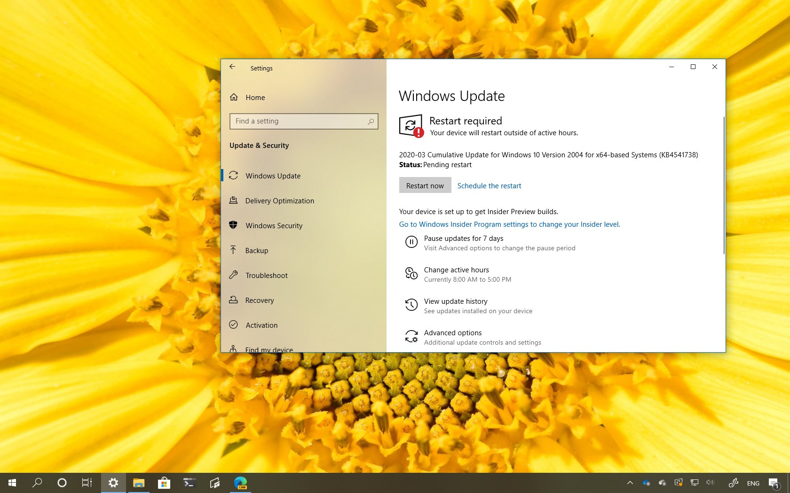Click the KB4541738 cumulative update text
790x493 pixels.
pyautogui.click(x=548, y=155)
